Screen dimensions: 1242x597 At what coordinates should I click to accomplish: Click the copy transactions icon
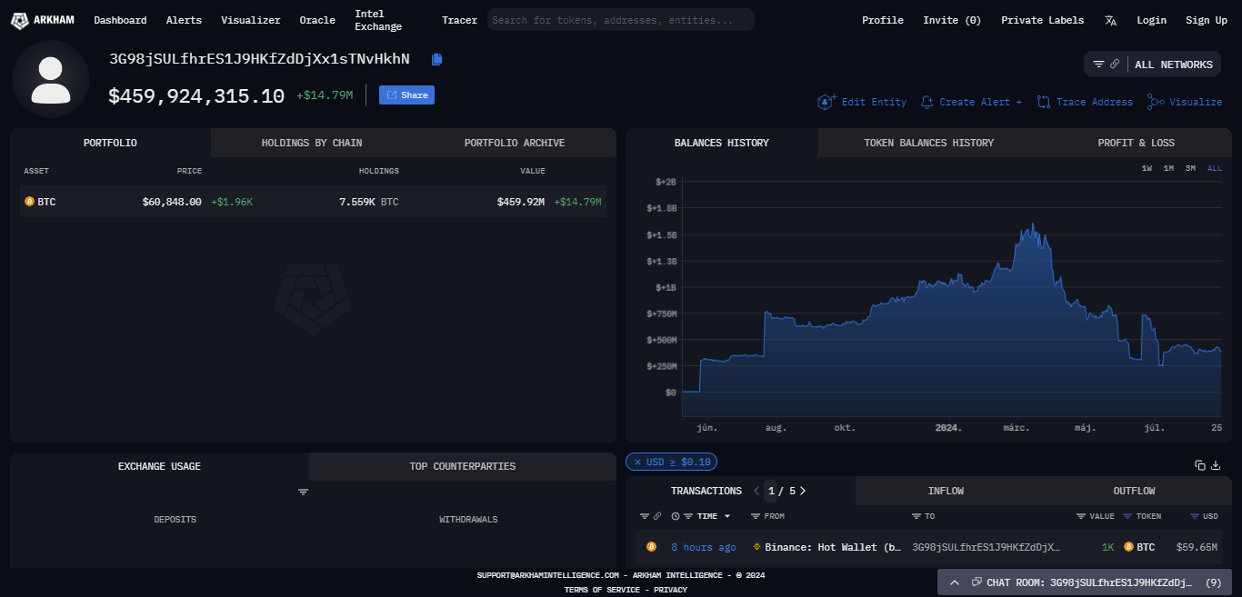pyautogui.click(x=1200, y=465)
